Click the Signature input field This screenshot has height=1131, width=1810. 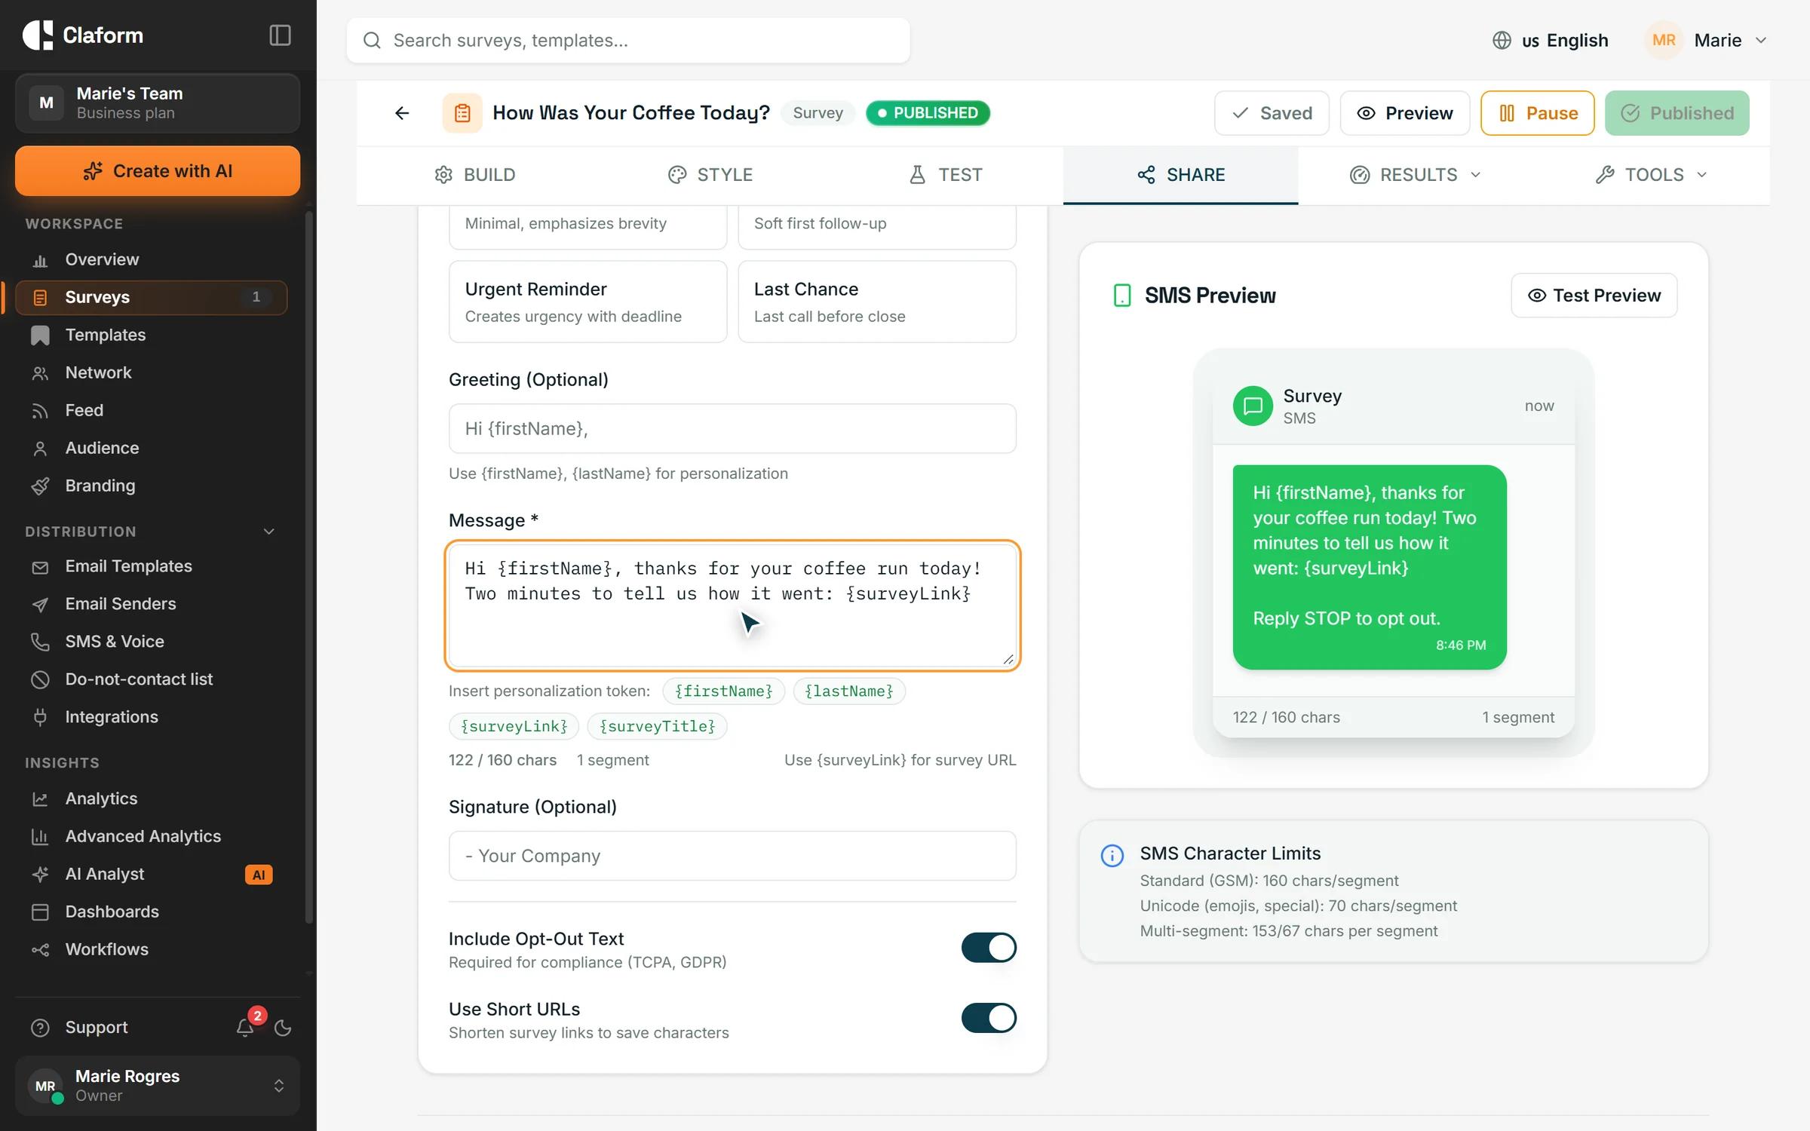click(x=732, y=856)
